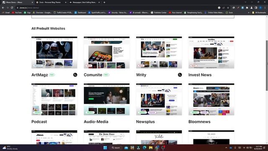The width and height of the screenshot is (268, 151).
Task: Click the Comunite title link
Action: point(93,75)
